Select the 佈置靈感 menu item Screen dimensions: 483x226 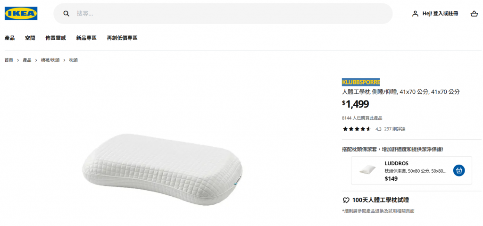(x=56, y=38)
